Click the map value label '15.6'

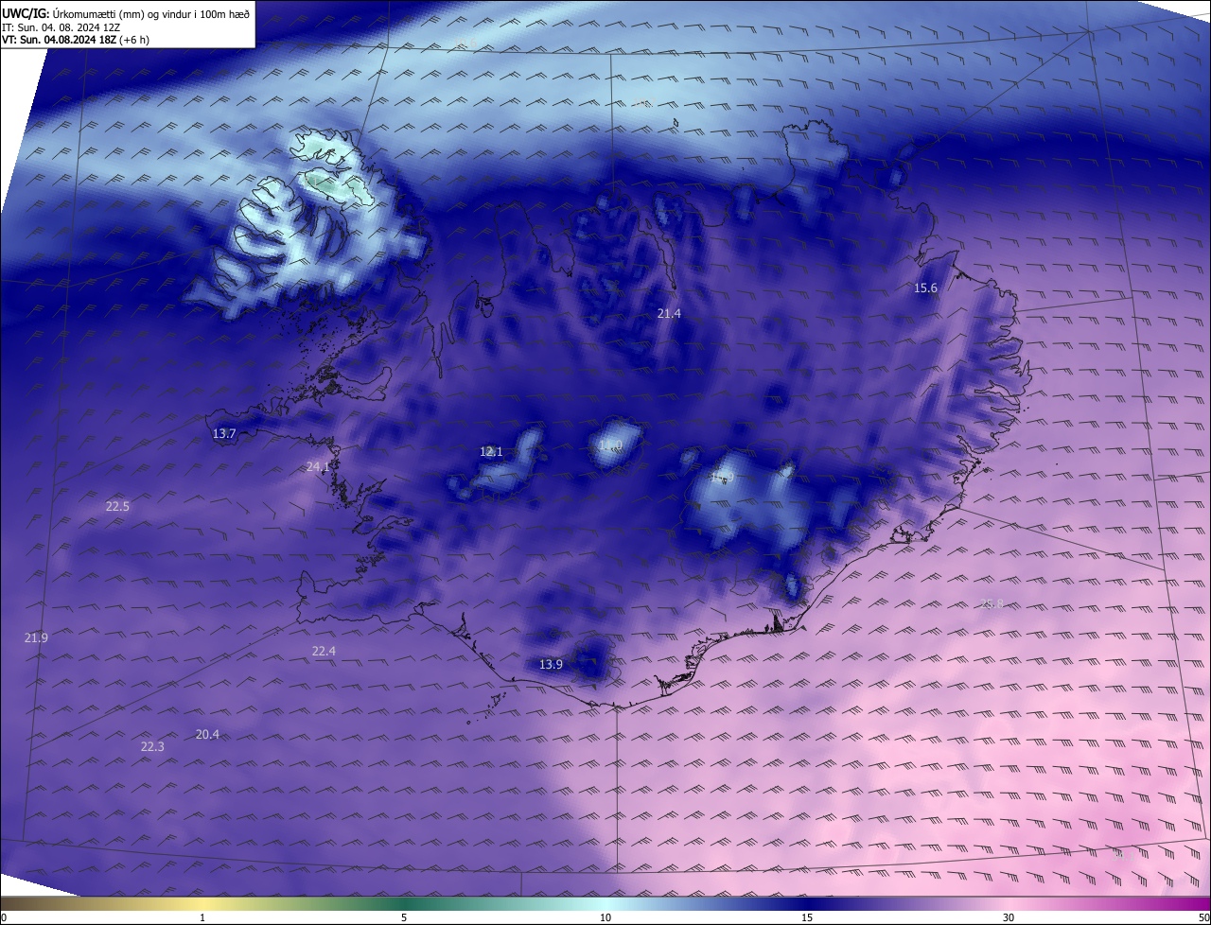point(925,288)
